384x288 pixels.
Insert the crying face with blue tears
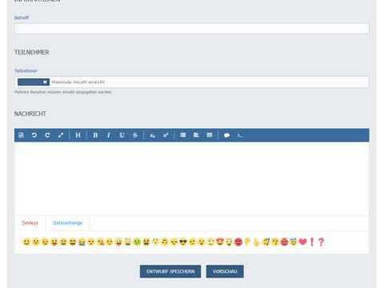82,242
